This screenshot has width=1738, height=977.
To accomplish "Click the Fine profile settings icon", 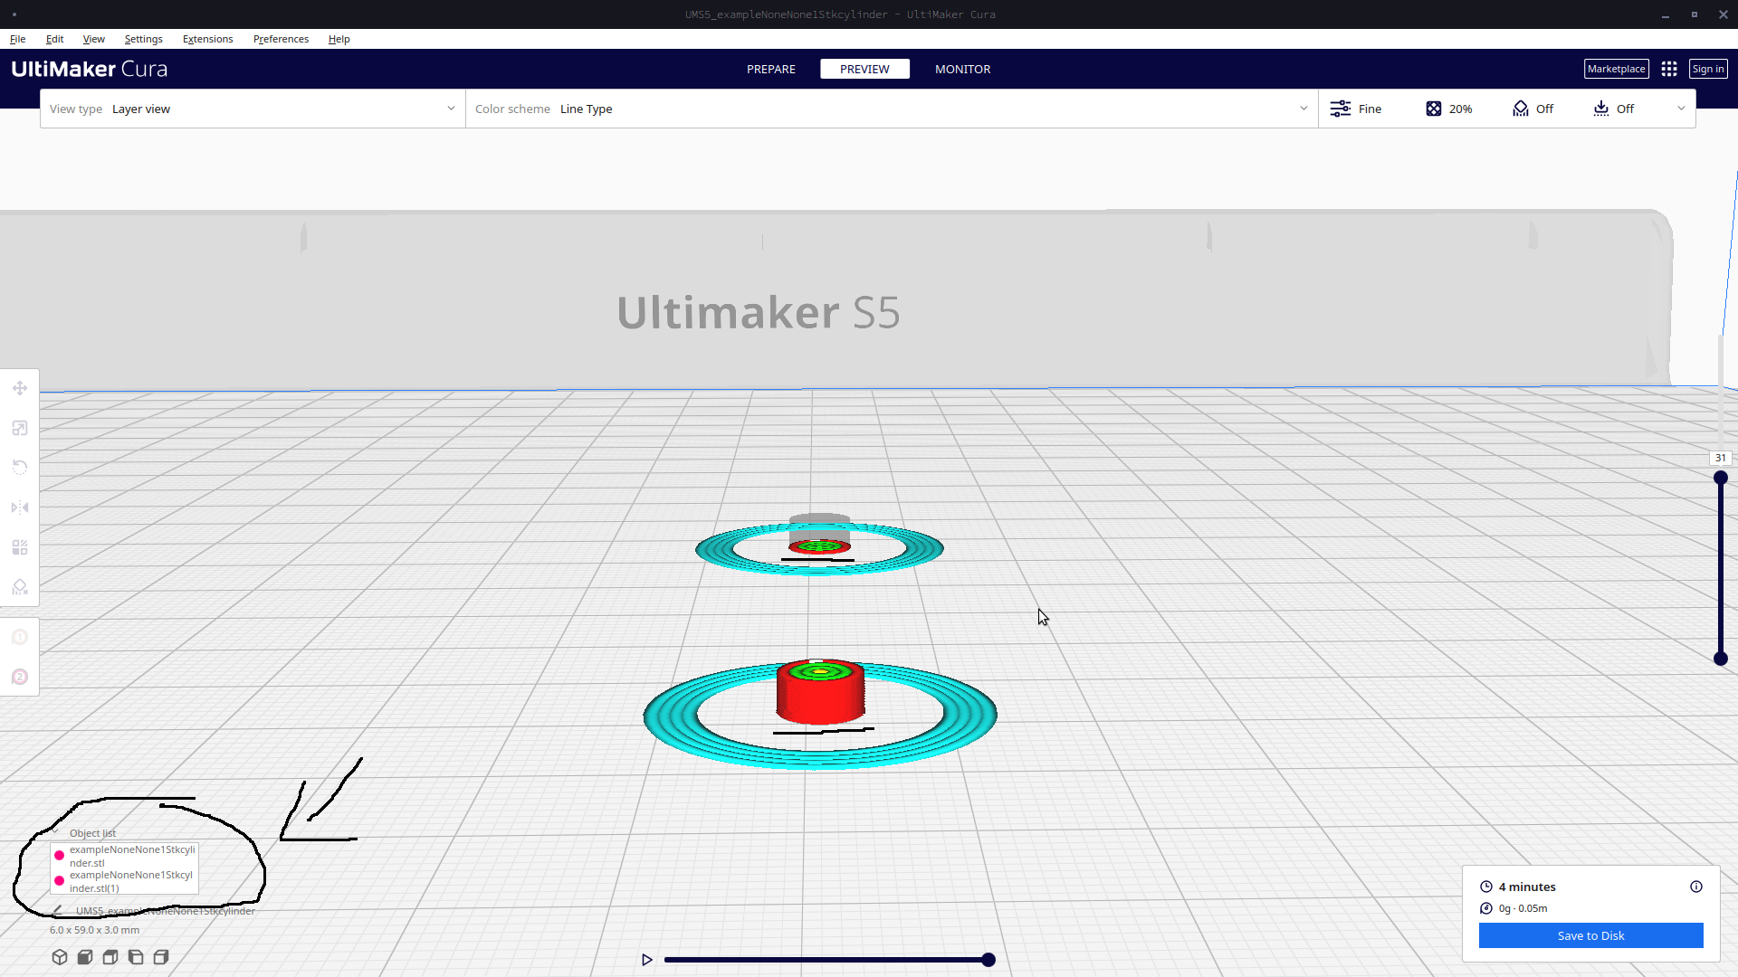I will (x=1341, y=109).
